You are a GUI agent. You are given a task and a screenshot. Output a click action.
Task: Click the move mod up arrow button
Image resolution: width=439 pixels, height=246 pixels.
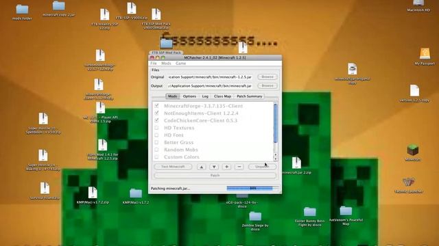point(201,167)
